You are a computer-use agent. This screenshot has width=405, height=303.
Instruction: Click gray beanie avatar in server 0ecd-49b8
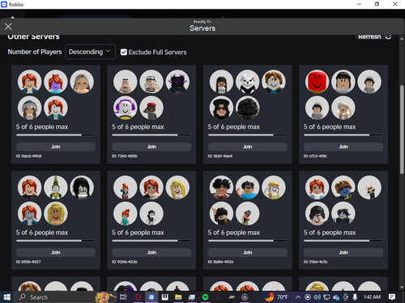(29, 107)
